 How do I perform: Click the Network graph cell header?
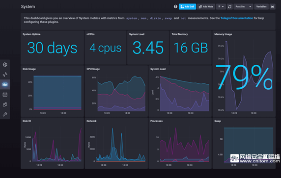[x=91, y=121]
